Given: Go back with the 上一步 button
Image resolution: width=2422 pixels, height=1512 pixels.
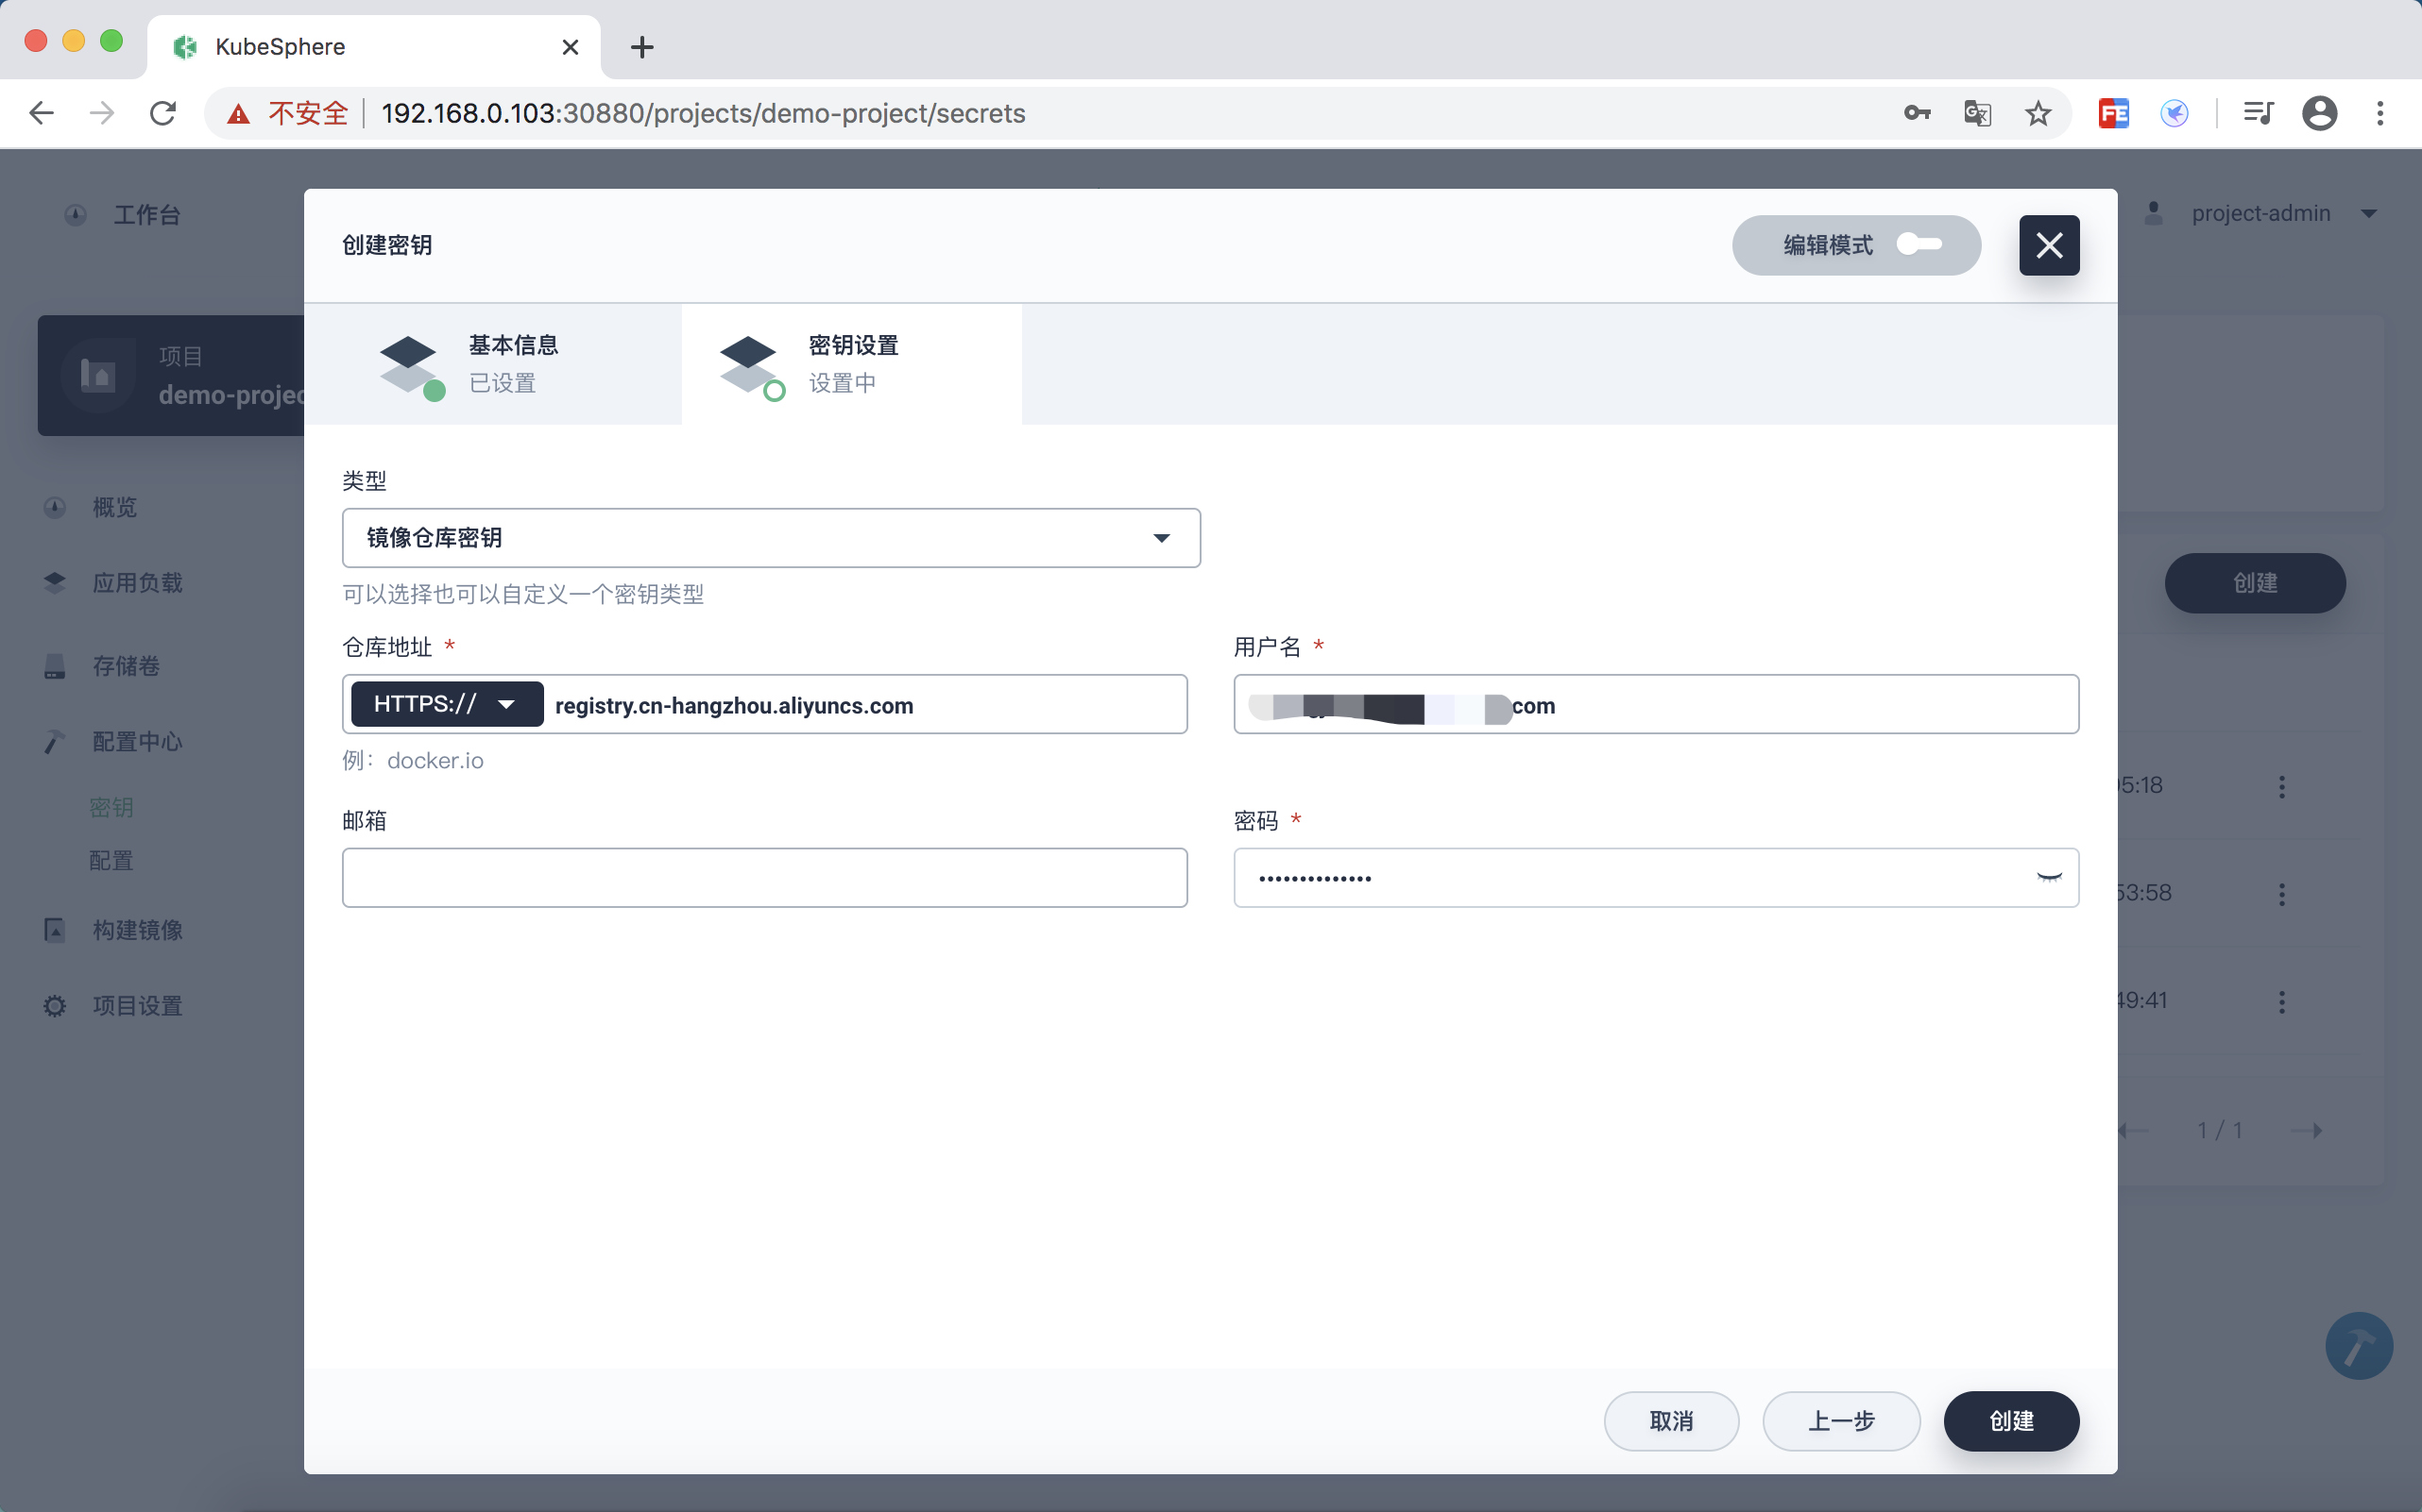Looking at the screenshot, I should coord(1840,1421).
